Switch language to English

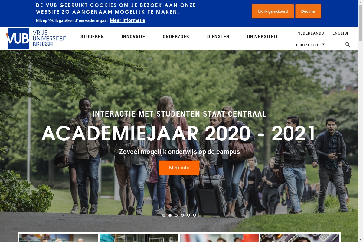point(341,33)
